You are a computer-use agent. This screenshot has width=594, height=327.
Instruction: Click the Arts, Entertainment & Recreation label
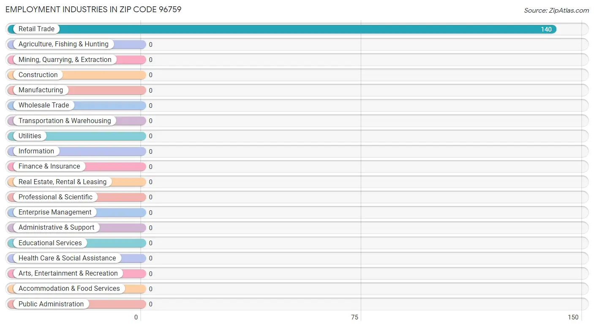[68, 273]
